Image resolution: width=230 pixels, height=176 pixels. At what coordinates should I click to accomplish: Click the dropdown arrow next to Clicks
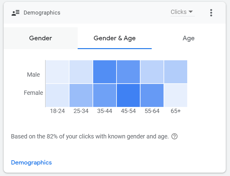[191, 12]
